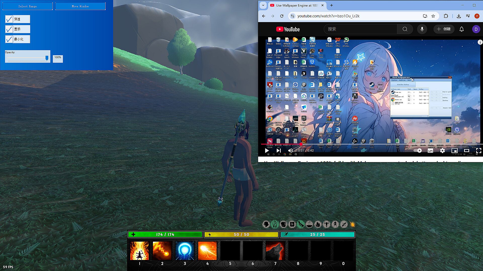Toggle the autoplay switch
483x271 pixels.
click(x=418, y=151)
